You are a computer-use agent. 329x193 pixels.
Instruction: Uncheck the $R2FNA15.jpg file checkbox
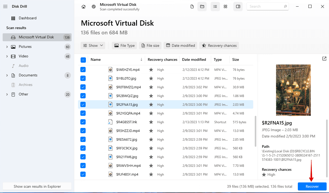click(83, 104)
